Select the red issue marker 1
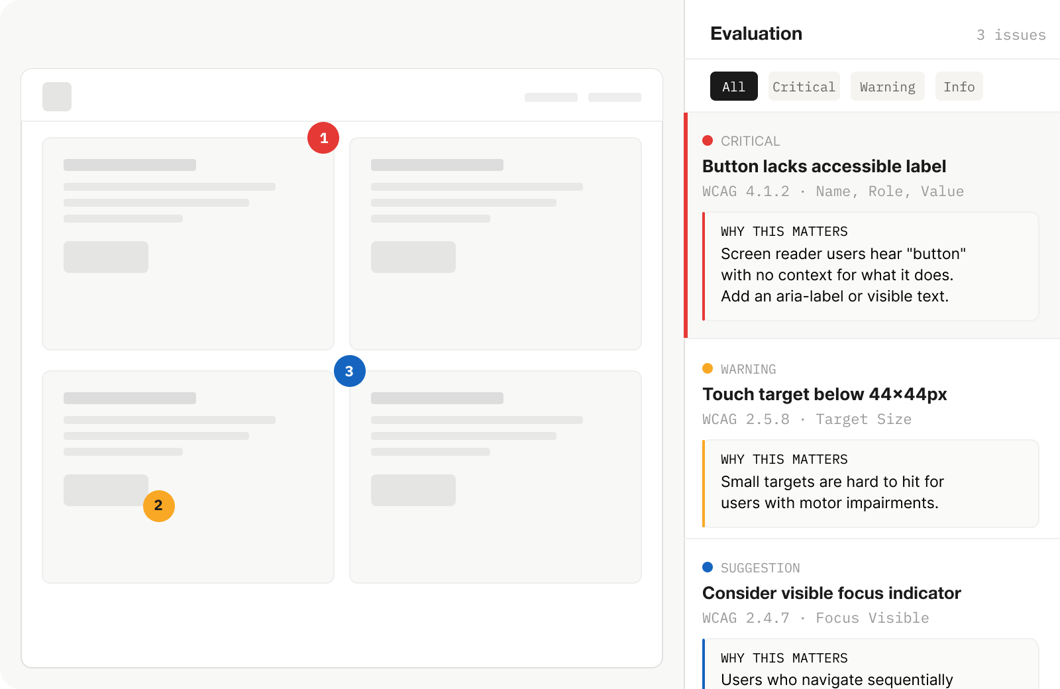Image resolution: width=1060 pixels, height=689 pixels. click(323, 138)
